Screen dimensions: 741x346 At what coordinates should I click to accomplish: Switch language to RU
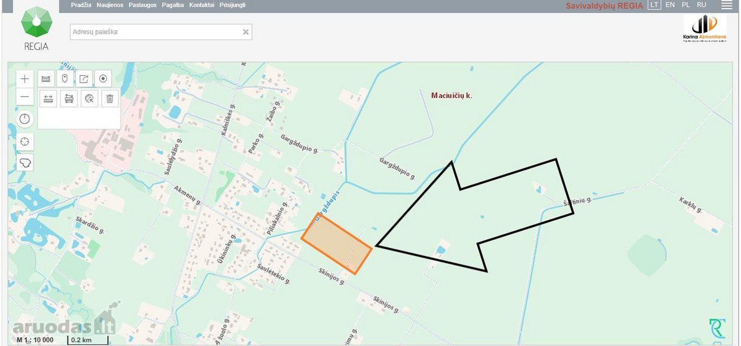(x=701, y=5)
